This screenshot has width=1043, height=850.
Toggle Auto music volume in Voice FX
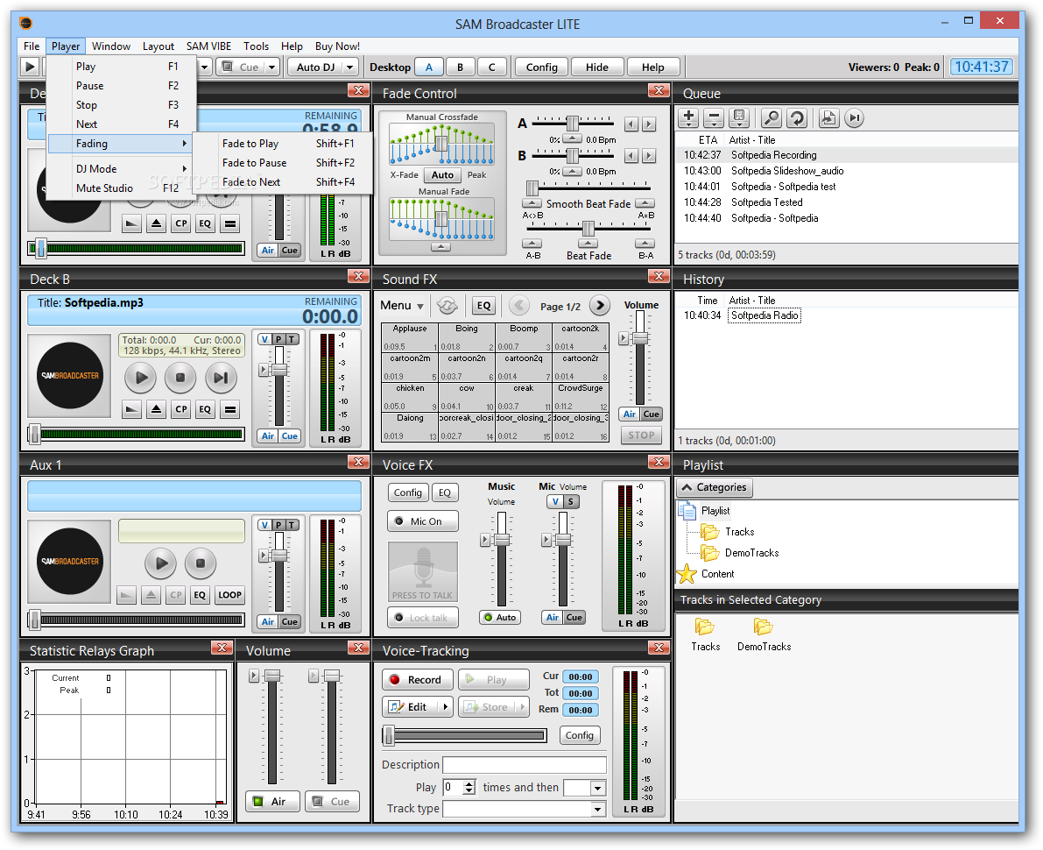pos(501,618)
